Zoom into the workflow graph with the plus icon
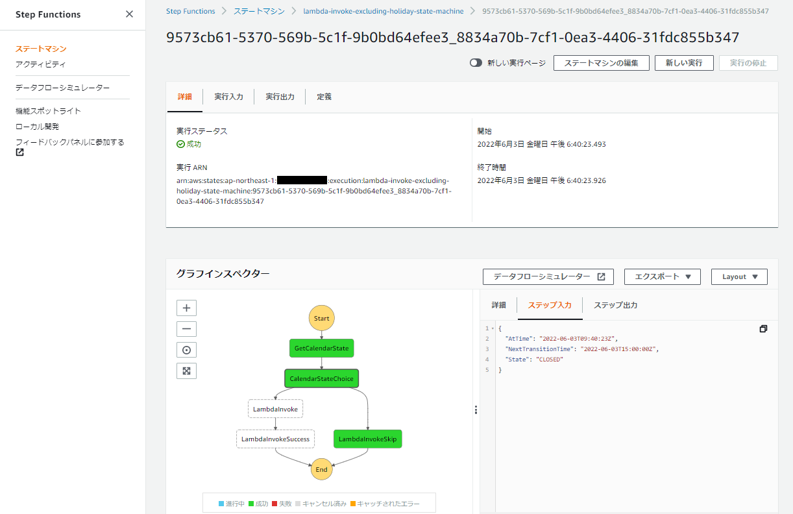Image resolution: width=793 pixels, height=514 pixels. pyautogui.click(x=186, y=308)
